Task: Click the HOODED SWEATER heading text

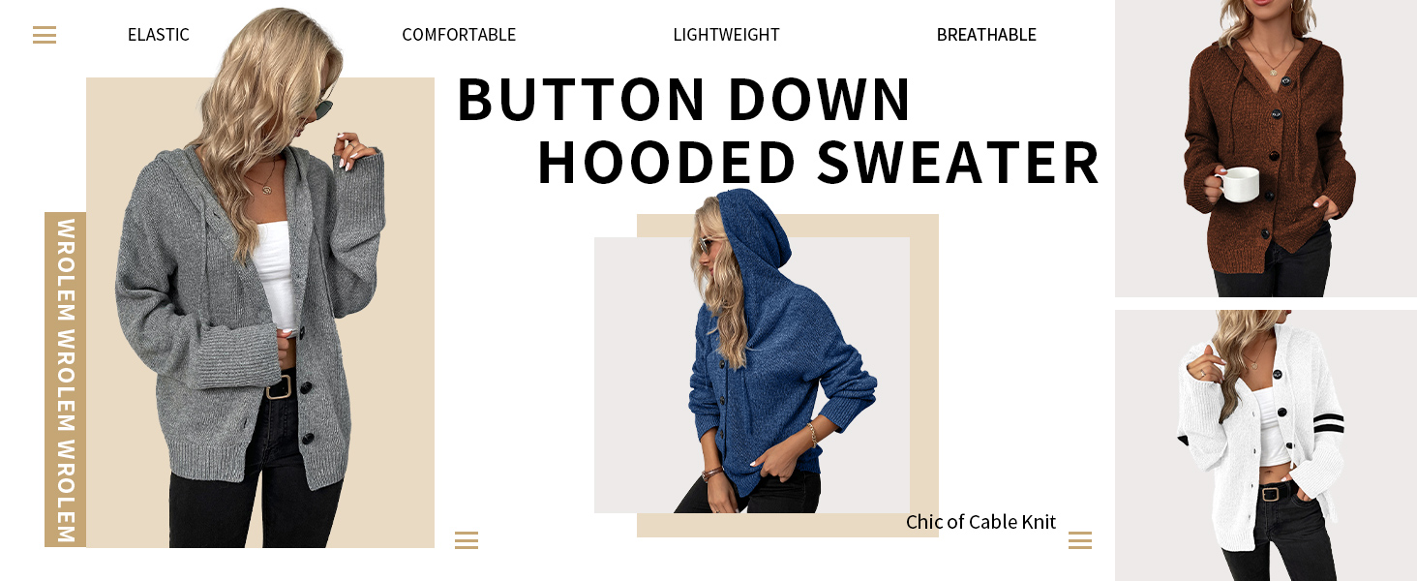Action: click(x=819, y=163)
